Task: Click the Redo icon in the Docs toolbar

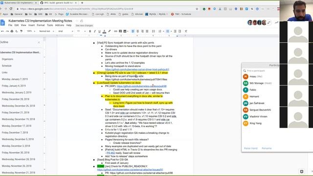Action: pos(7,31)
